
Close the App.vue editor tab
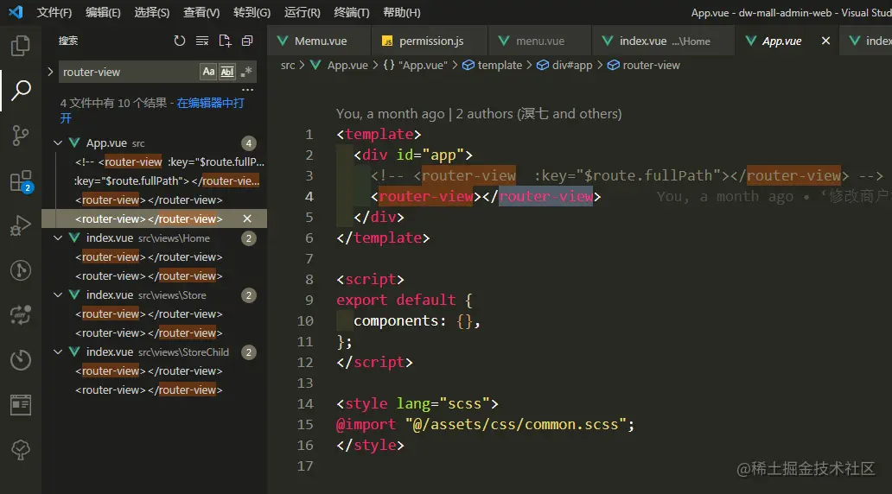pos(825,41)
